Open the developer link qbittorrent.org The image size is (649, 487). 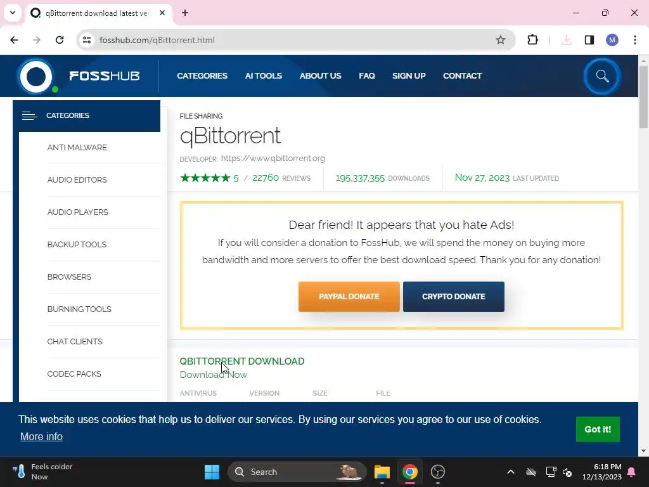(x=273, y=158)
